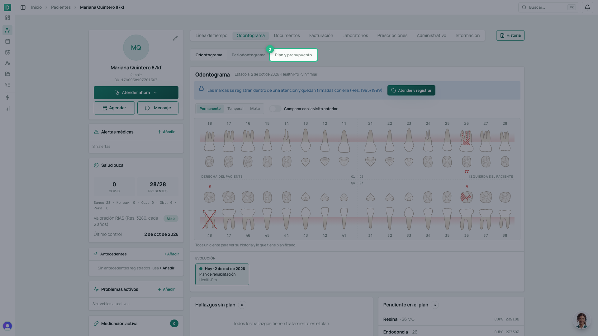Toggle the sidebar panel icon
Screen dimensions: 598x336
[23, 7]
